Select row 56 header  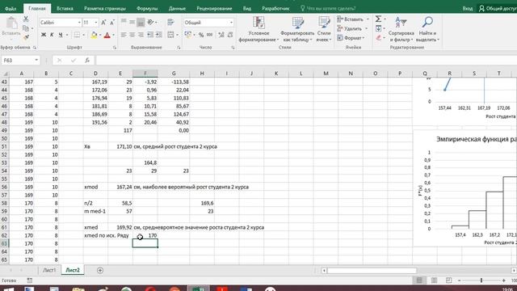coord(4,187)
